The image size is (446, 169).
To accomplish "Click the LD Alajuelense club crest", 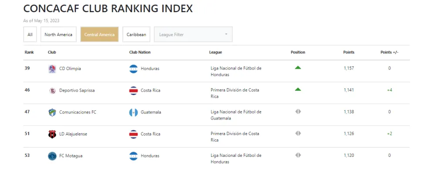I will 52,134.
